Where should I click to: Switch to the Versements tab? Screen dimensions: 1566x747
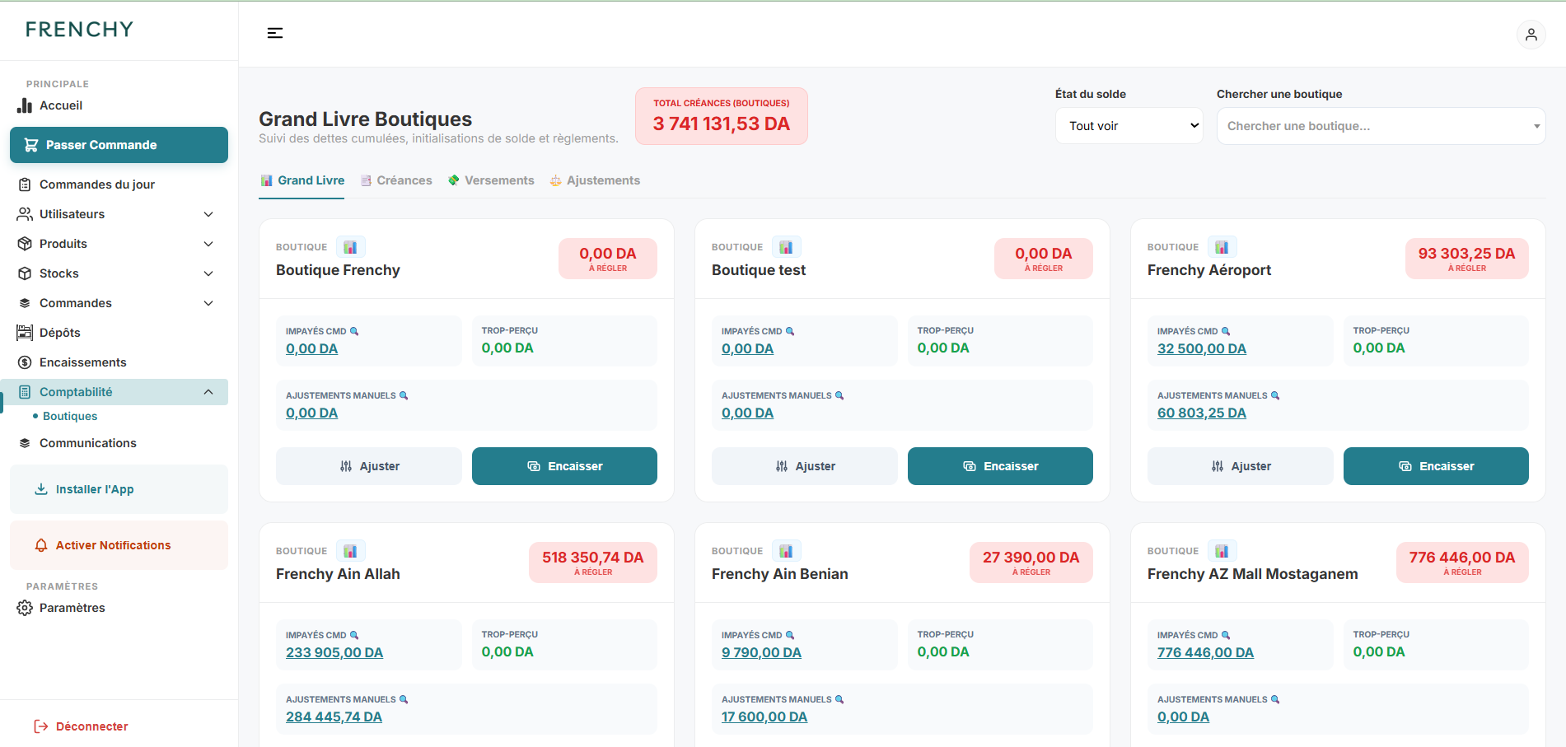[491, 180]
